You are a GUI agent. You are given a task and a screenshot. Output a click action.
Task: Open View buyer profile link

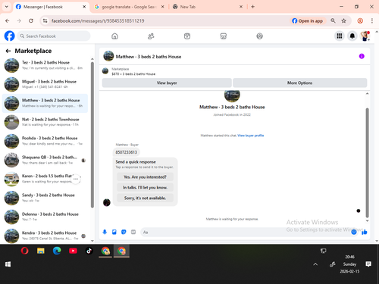(x=251, y=136)
